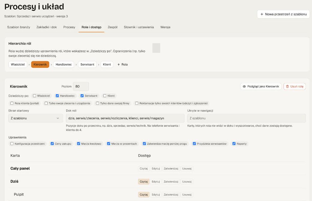Enable Rola klienta (portal) checkbox

tap(12, 103)
